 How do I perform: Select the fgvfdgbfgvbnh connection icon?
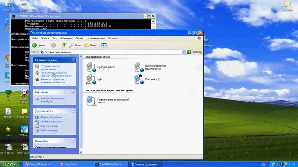(91, 67)
